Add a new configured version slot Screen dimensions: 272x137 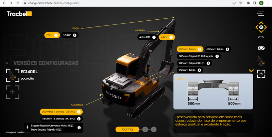coord(13,92)
